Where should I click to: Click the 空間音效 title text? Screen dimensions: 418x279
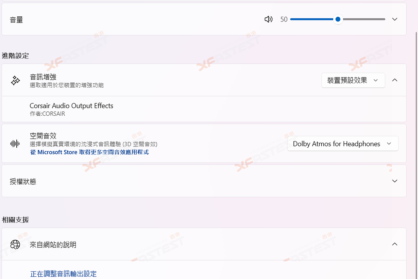[x=43, y=136]
